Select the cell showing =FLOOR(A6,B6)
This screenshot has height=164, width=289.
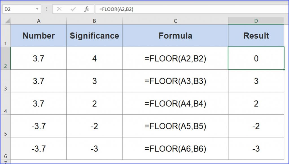[x=175, y=148]
